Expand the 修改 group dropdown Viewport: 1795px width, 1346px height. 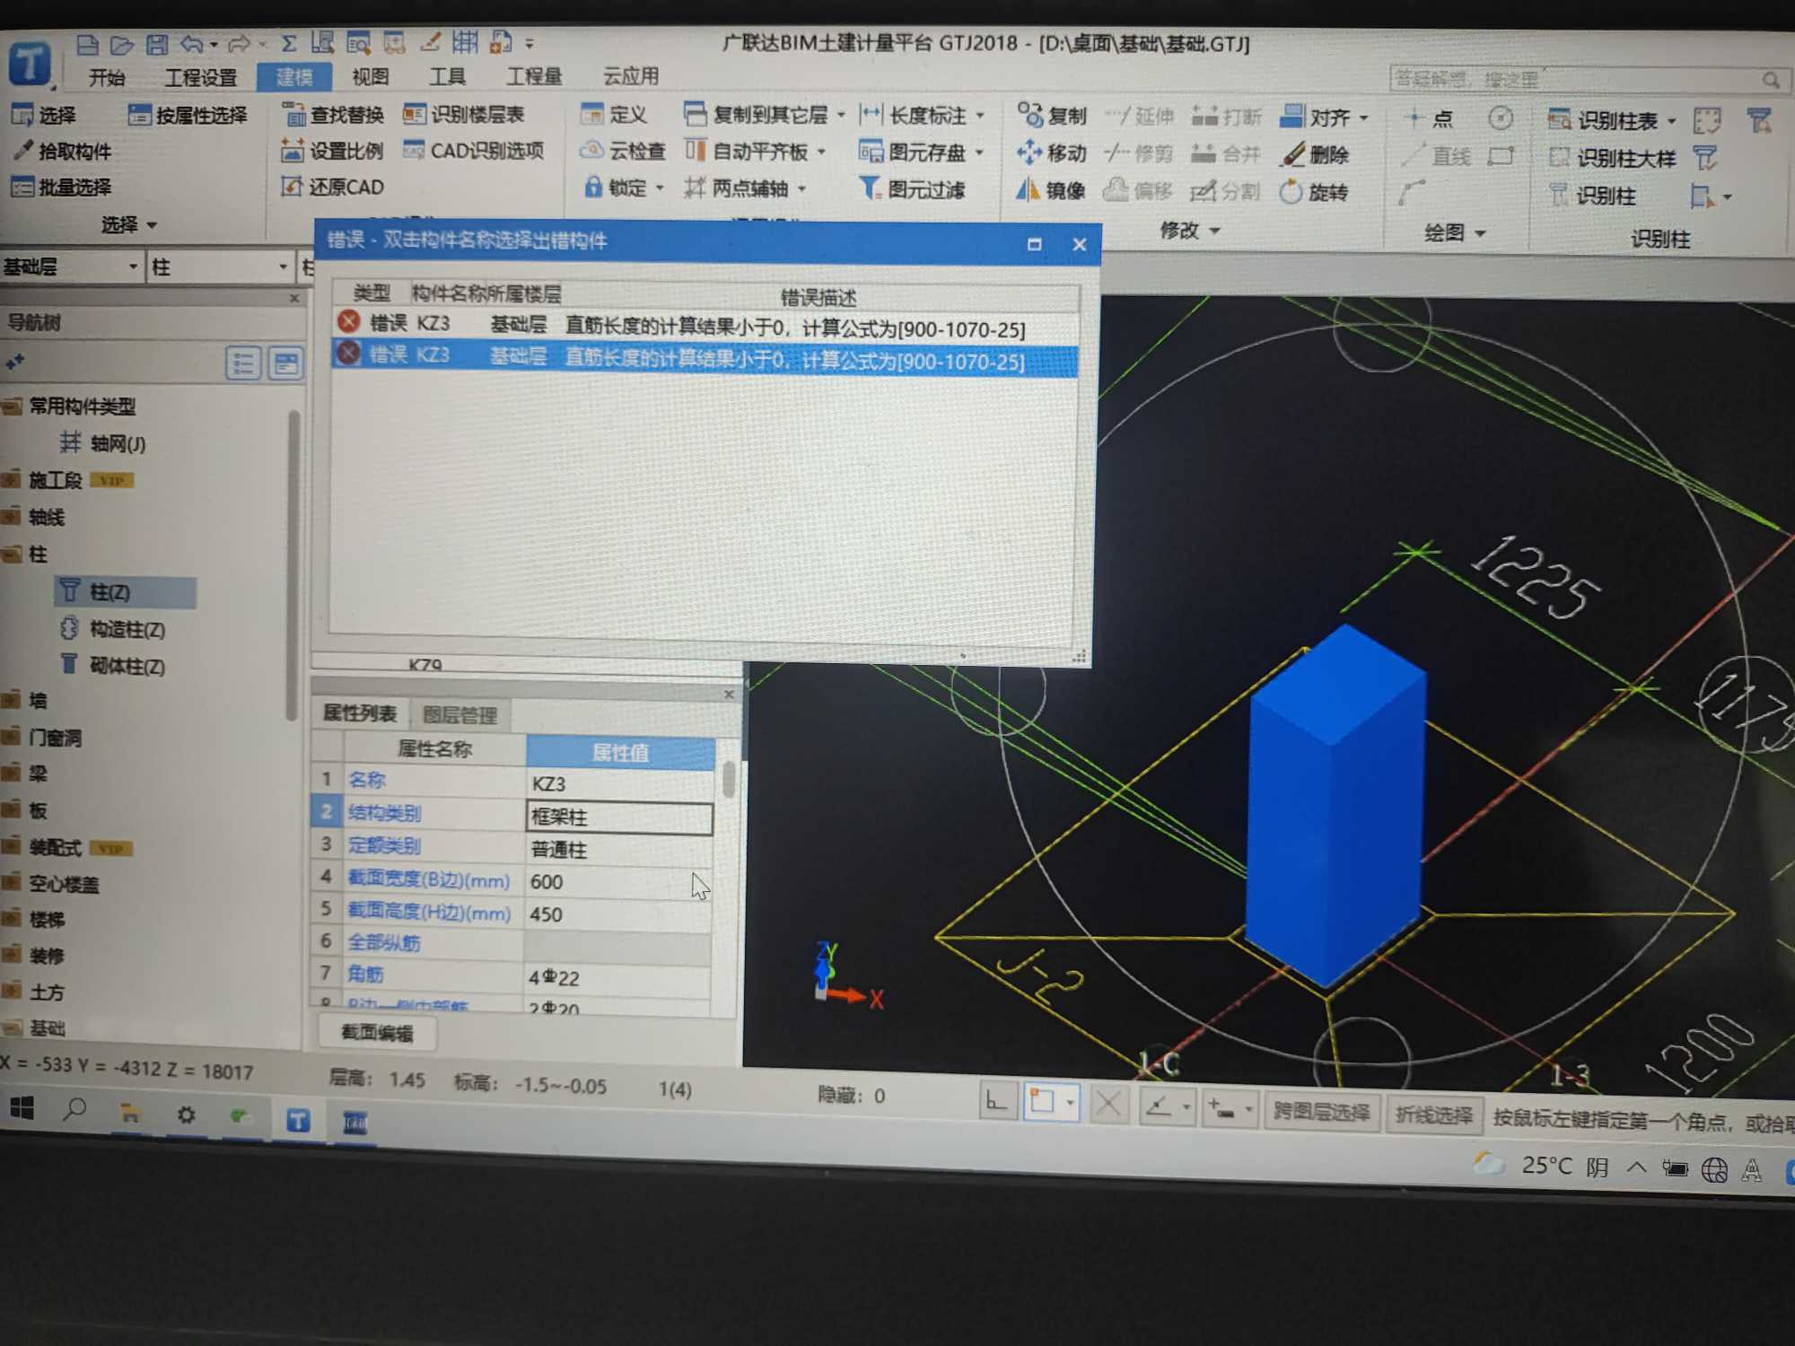(1190, 231)
